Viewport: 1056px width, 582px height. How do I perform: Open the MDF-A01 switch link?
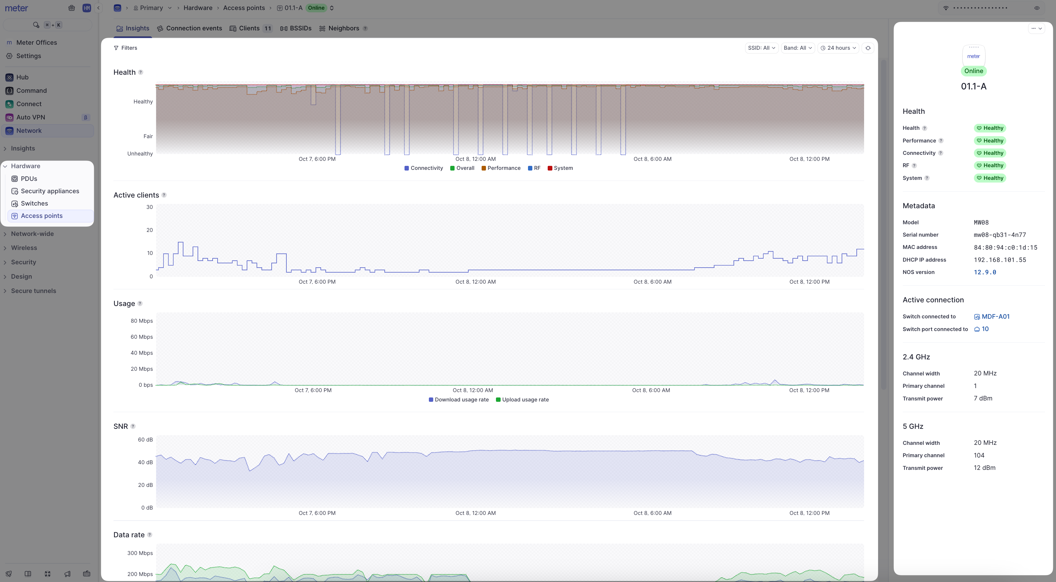pyautogui.click(x=995, y=316)
